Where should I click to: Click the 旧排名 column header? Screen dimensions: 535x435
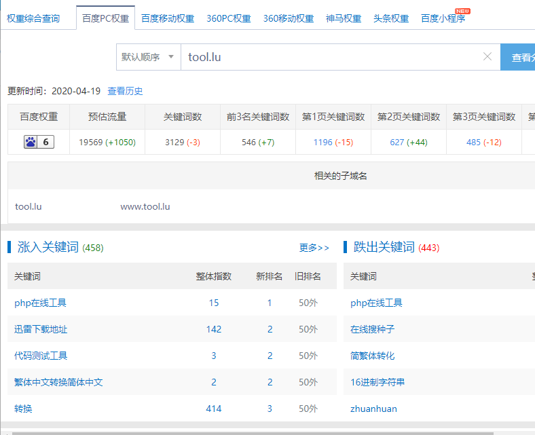[x=308, y=276]
